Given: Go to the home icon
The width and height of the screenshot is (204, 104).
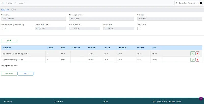Looking at the screenshot, I should click(2, 3).
